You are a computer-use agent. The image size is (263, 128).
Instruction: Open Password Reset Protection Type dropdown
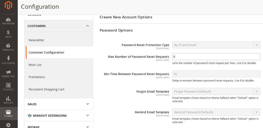tap(216, 45)
